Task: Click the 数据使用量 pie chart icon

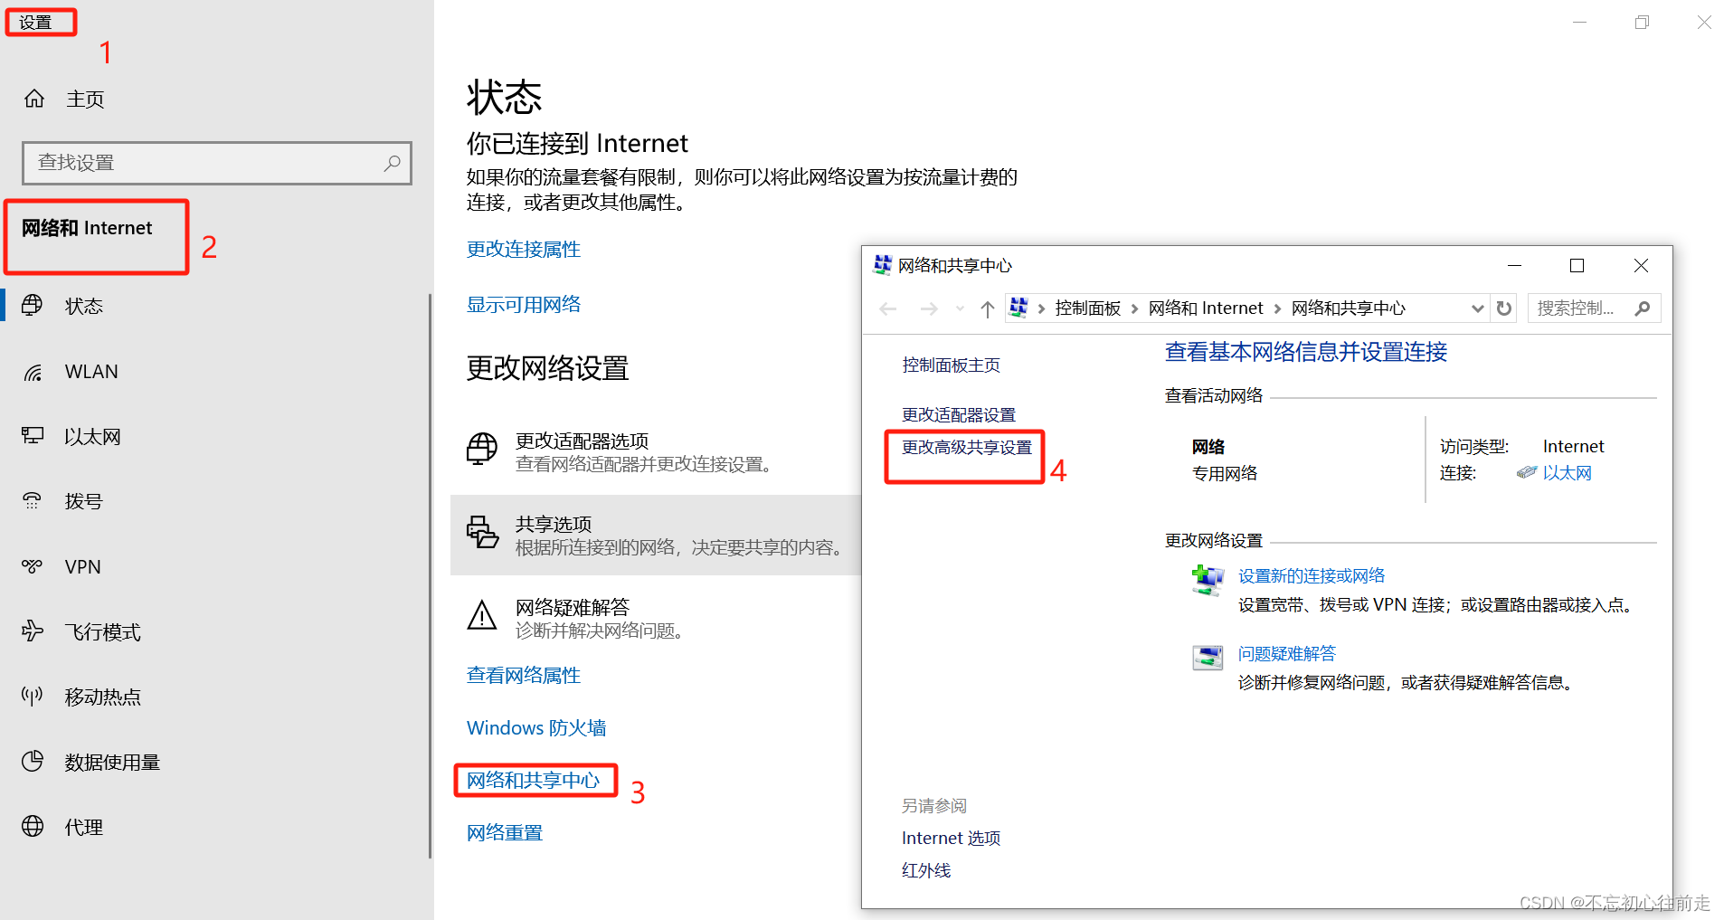Action: click(33, 762)
